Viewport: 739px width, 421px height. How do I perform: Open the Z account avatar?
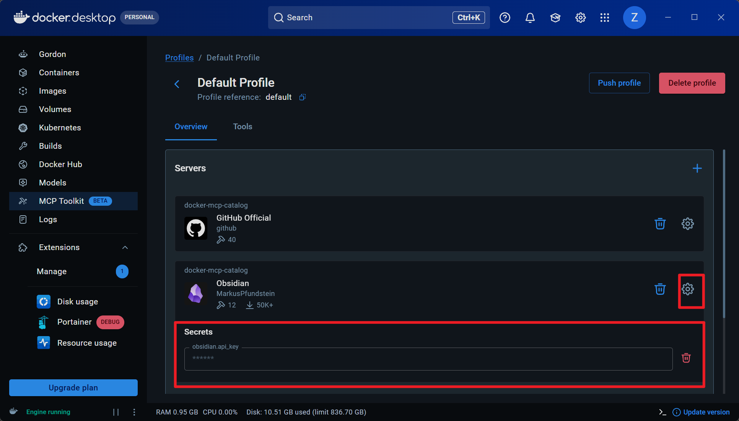pos(635,18)
